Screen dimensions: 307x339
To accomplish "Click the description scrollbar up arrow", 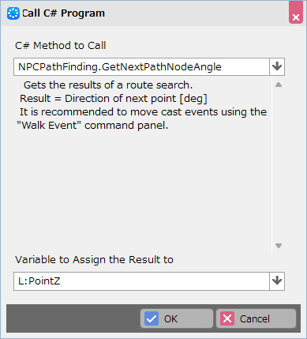I will click(x=279, y=85).
